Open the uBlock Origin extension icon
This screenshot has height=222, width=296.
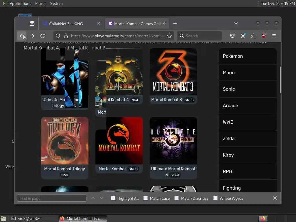264,36
